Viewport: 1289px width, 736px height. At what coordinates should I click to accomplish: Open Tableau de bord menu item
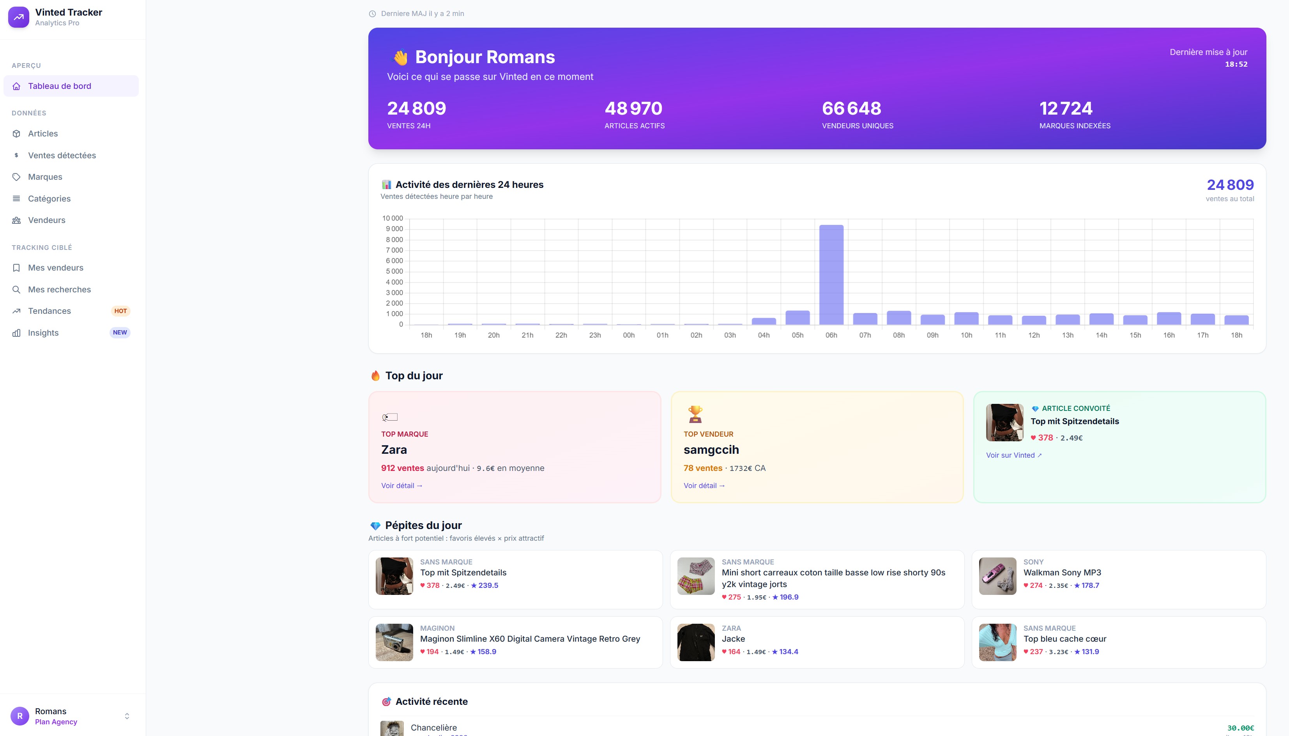pos(71,87)
